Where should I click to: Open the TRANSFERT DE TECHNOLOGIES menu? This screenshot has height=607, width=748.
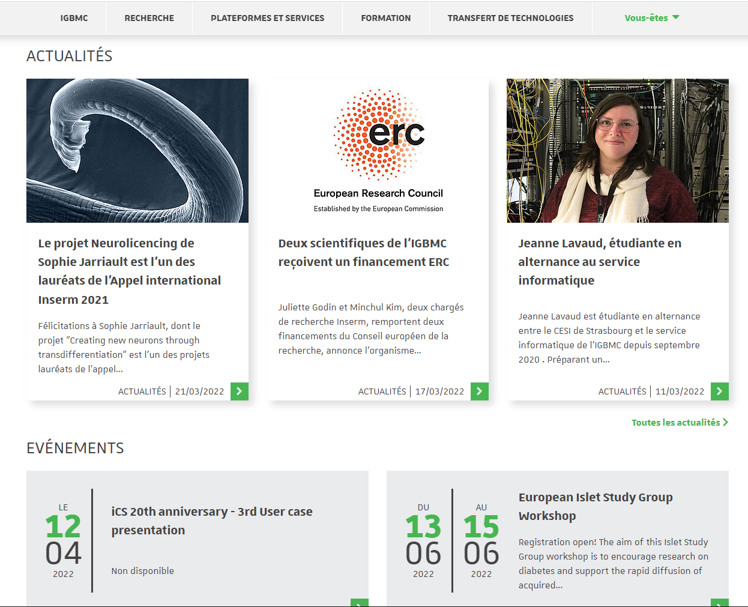[511, 18]
